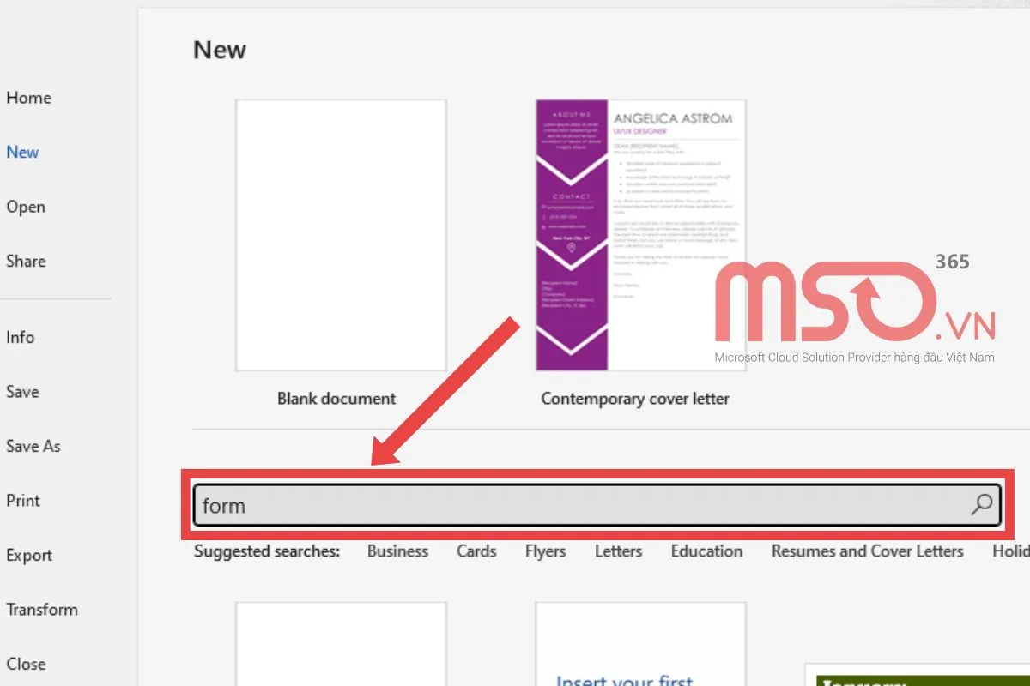
Task: Select the Cards suggested search
Action: tap(476, 551)
